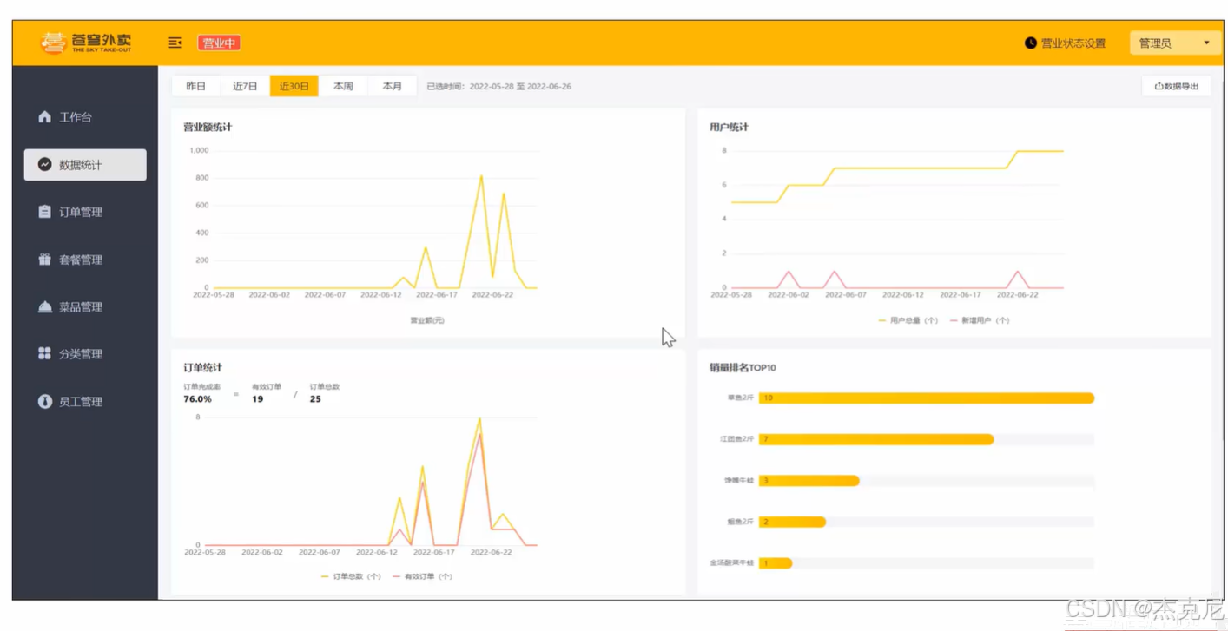
Task: Toggle 新增用户 legend in user chart
Action: coord(980,320)
